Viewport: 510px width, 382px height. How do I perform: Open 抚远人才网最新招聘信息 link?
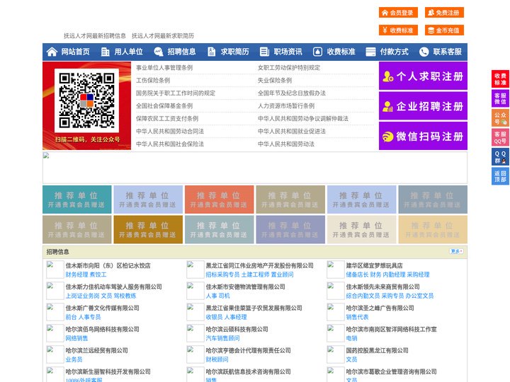tap(95, 36)
